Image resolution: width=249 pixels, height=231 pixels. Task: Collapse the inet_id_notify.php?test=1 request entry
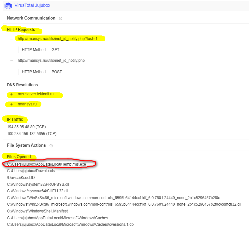click(x=12, y=39)
